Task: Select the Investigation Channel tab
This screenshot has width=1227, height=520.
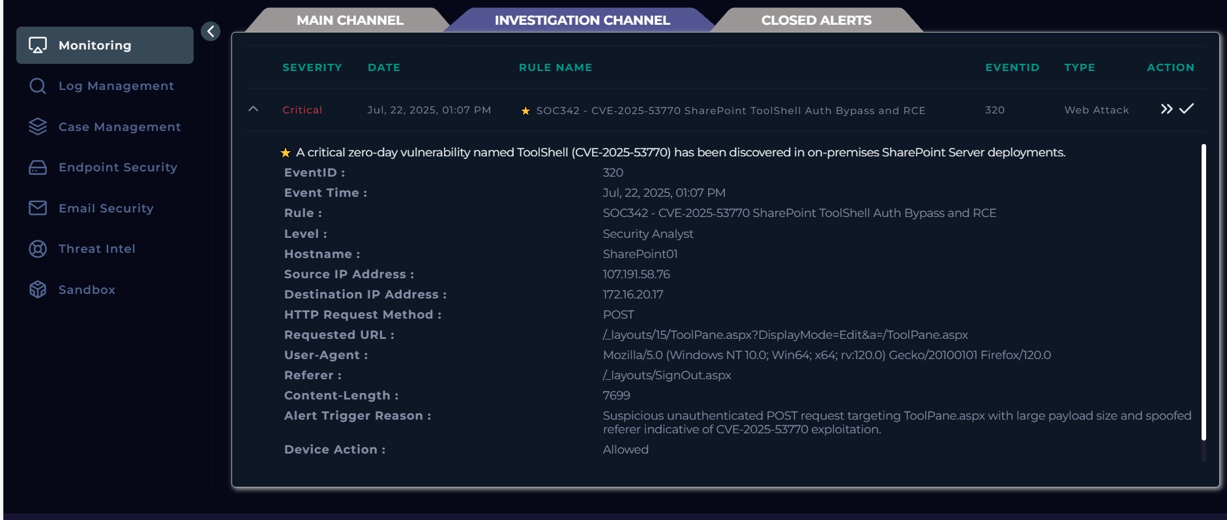Action: [582, 20]
